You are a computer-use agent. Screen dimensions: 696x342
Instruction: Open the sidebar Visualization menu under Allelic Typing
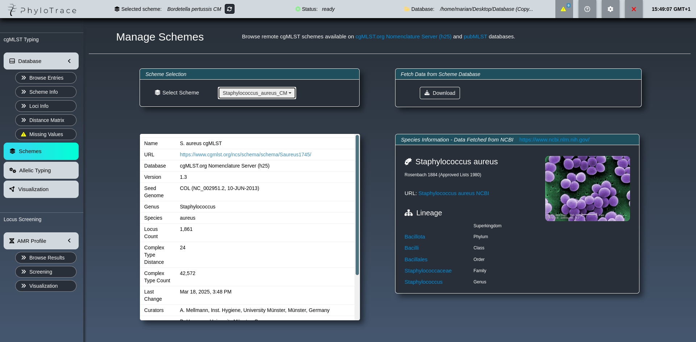tap(41, 189)
